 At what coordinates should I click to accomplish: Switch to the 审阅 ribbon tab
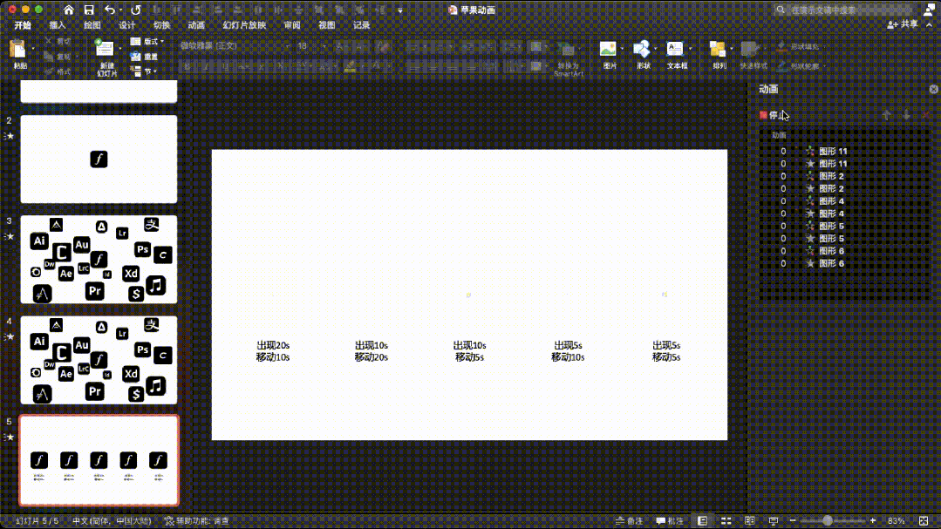click(292, 25)
